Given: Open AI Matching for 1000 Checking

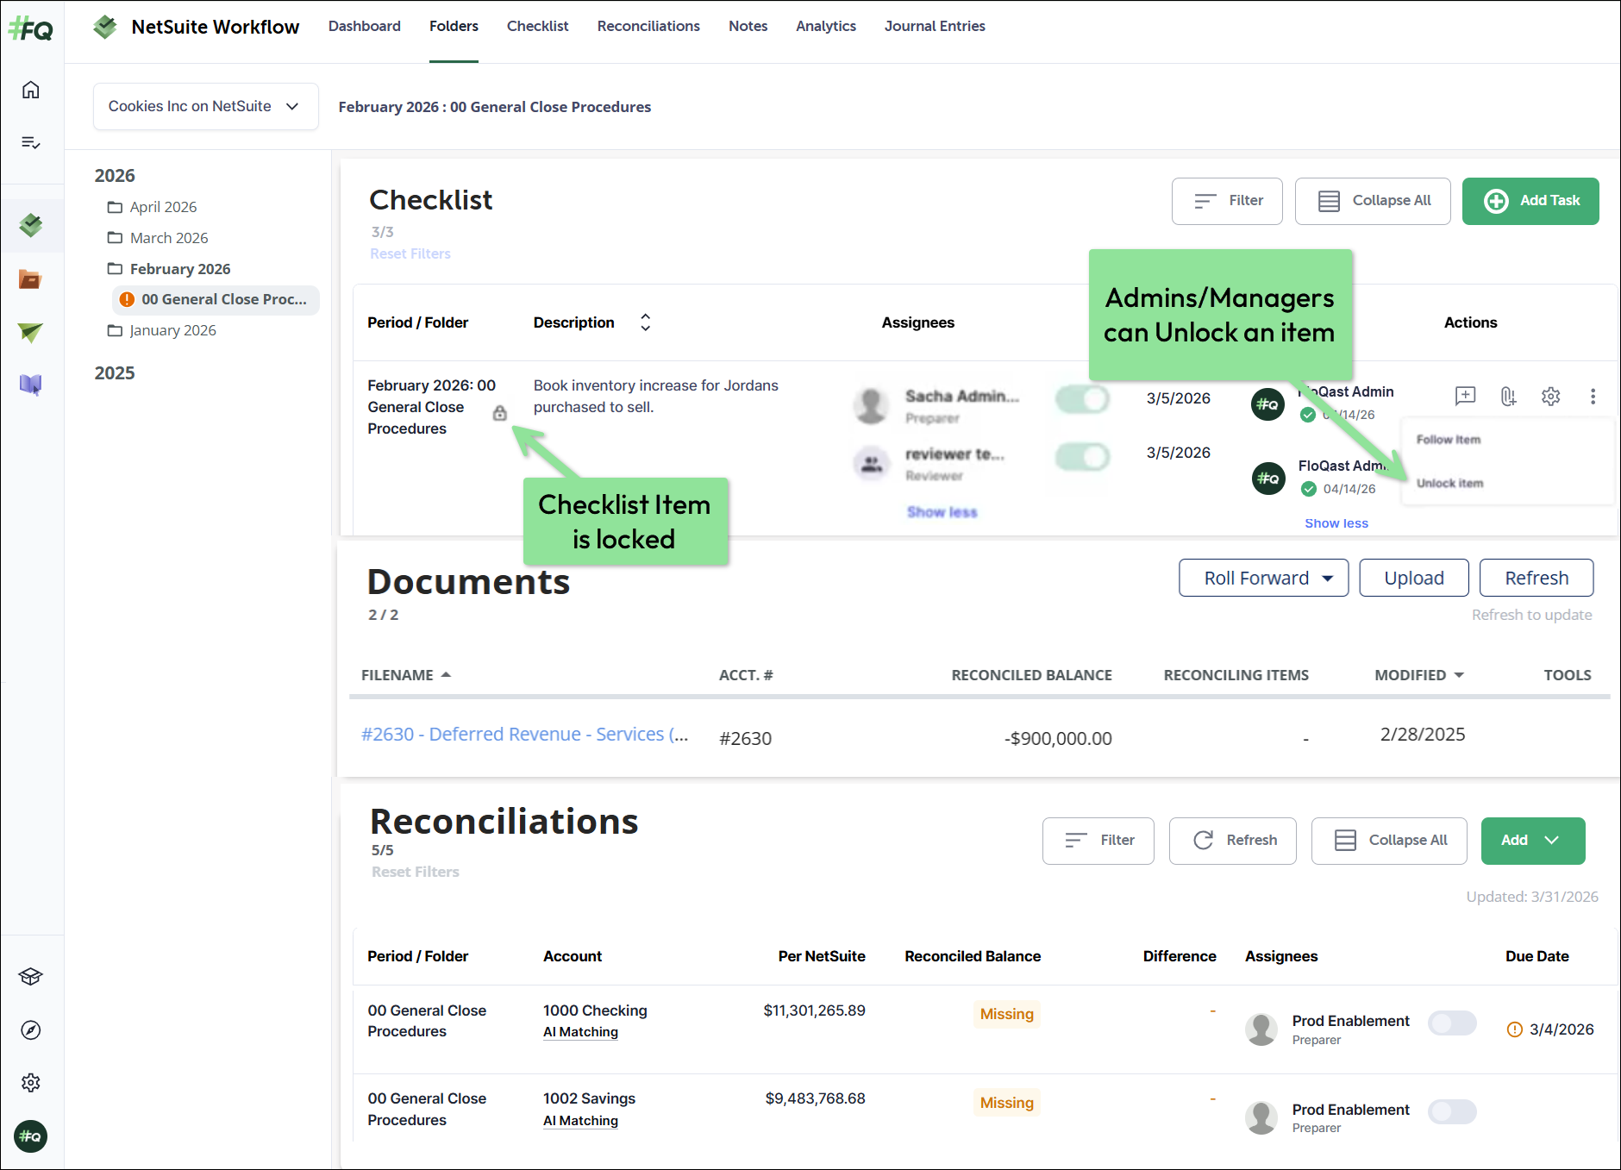Looking at the screenshot, I should [x=580, y=1032].
